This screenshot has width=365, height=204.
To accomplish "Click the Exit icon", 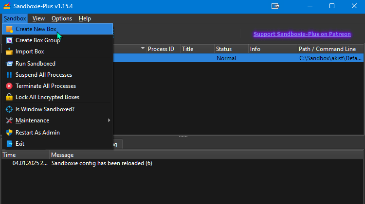I will 9,144.
